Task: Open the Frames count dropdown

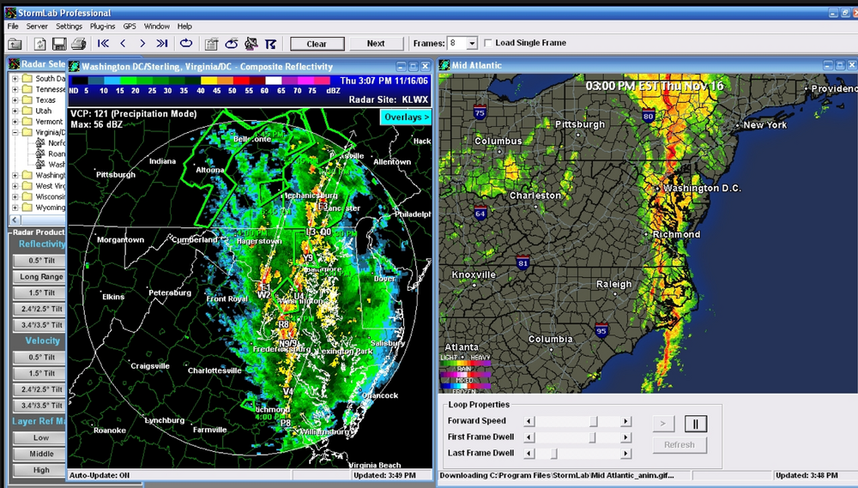Action: 471,44
